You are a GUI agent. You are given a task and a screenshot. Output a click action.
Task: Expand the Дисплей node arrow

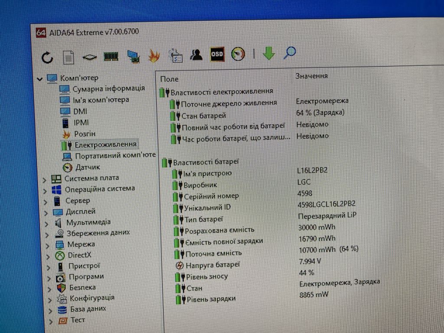click(46, 213)
